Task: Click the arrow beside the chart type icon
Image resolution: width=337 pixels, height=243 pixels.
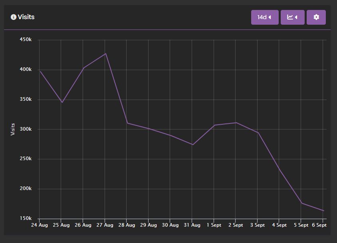Action: click(297, 17)
